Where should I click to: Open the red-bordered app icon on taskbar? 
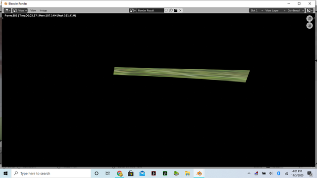154,174
